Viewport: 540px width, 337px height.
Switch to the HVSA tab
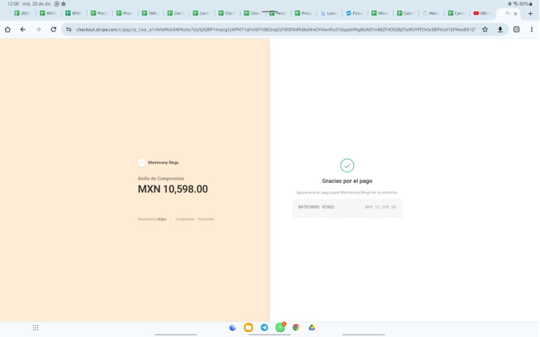click(48, 14)
